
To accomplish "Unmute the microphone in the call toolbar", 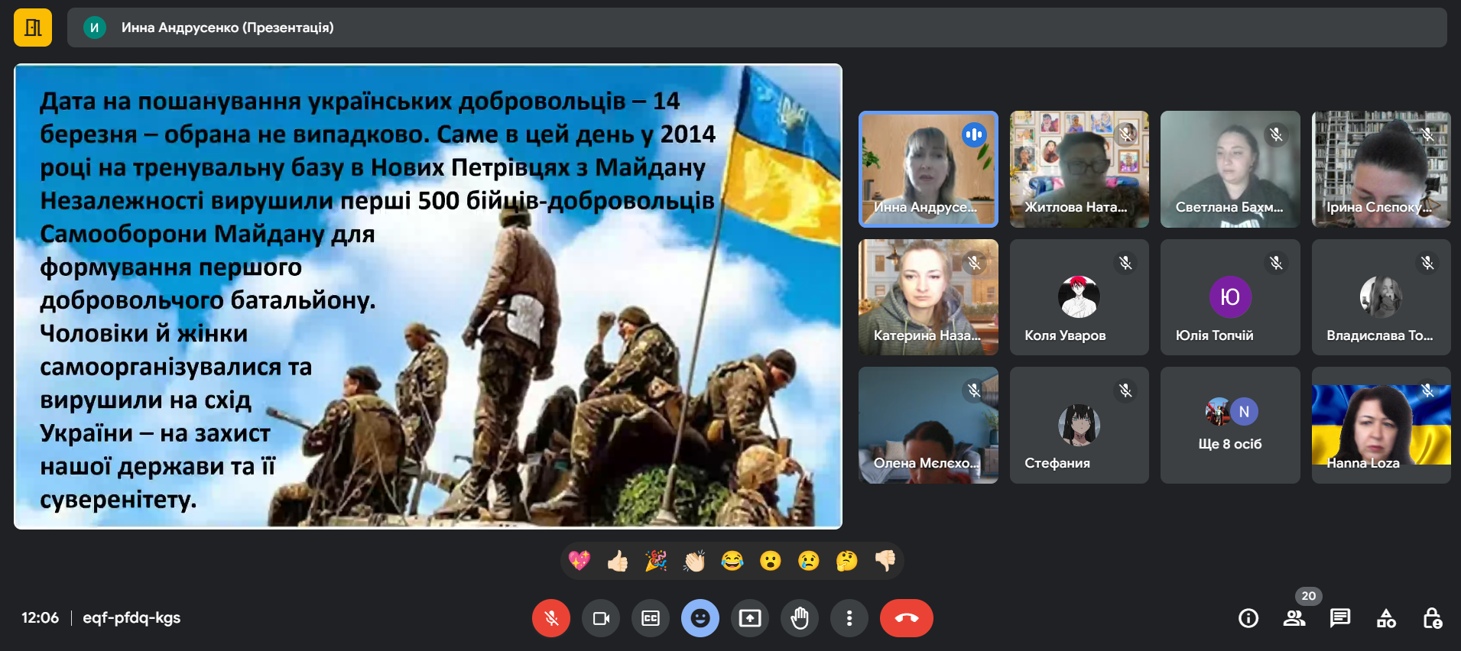I will [550, 618].
